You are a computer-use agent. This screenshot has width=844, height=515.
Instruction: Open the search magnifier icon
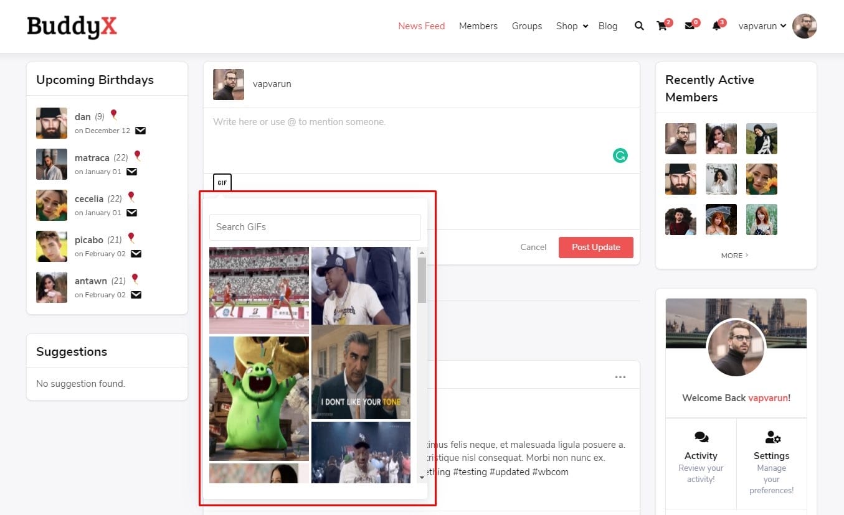click(639, 26)
